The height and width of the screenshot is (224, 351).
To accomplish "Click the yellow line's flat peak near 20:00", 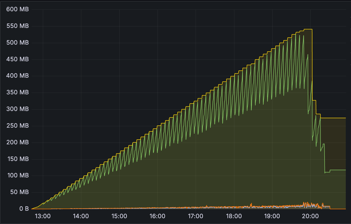I will pyautogui.click(x=308, y=29).
